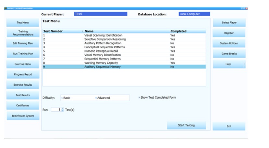Choose Advanced difficulty option
Viewport: 269px width, 148px height.
[x=96, y=98]
